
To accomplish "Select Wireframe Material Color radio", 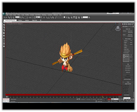I will [x=127, y=32].
